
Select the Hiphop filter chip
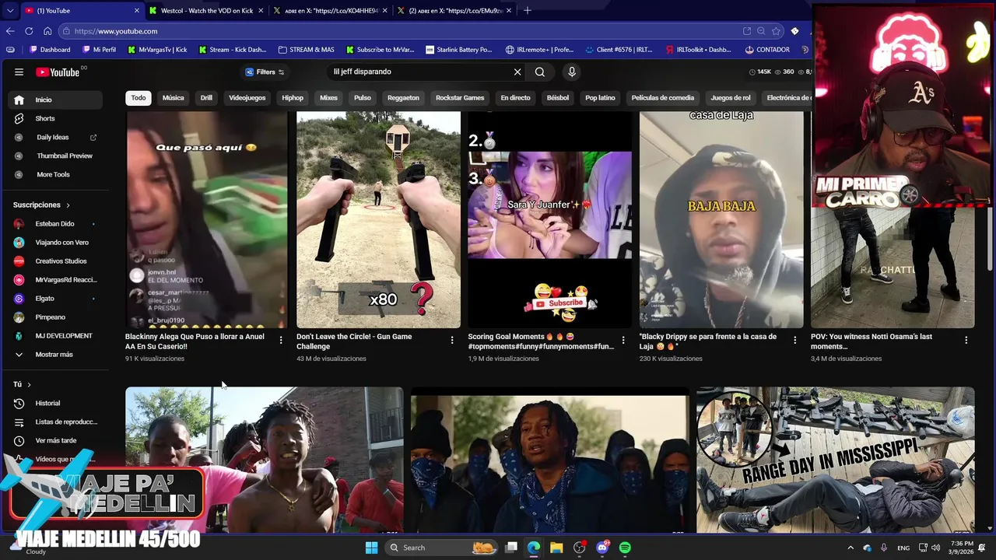click(293, 98)
